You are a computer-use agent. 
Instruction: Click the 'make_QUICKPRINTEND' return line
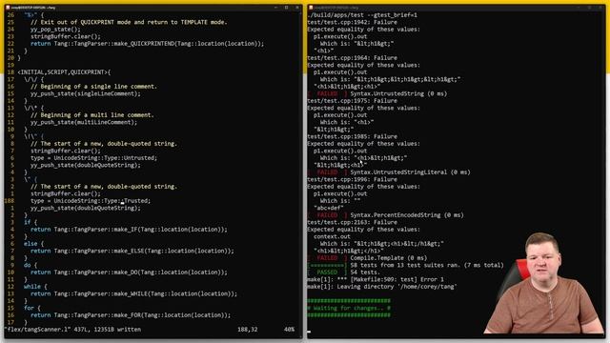click(147, 44)
